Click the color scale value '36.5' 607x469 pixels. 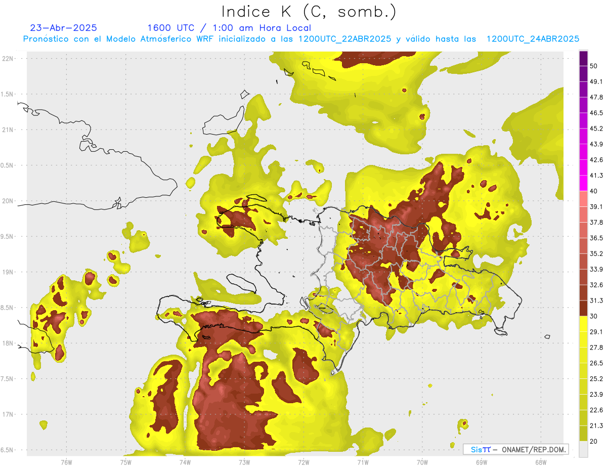[596, 238]
